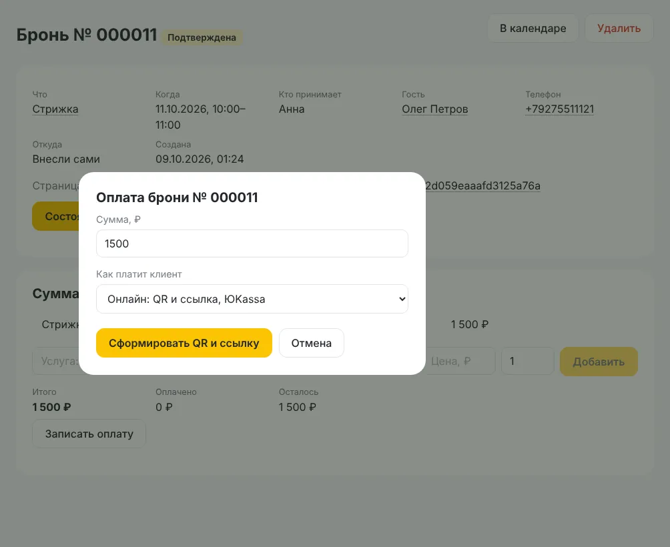This screenshot has width=670, height=547.
Task: Click the 'В календаре' button
Action: coord(533,28)
